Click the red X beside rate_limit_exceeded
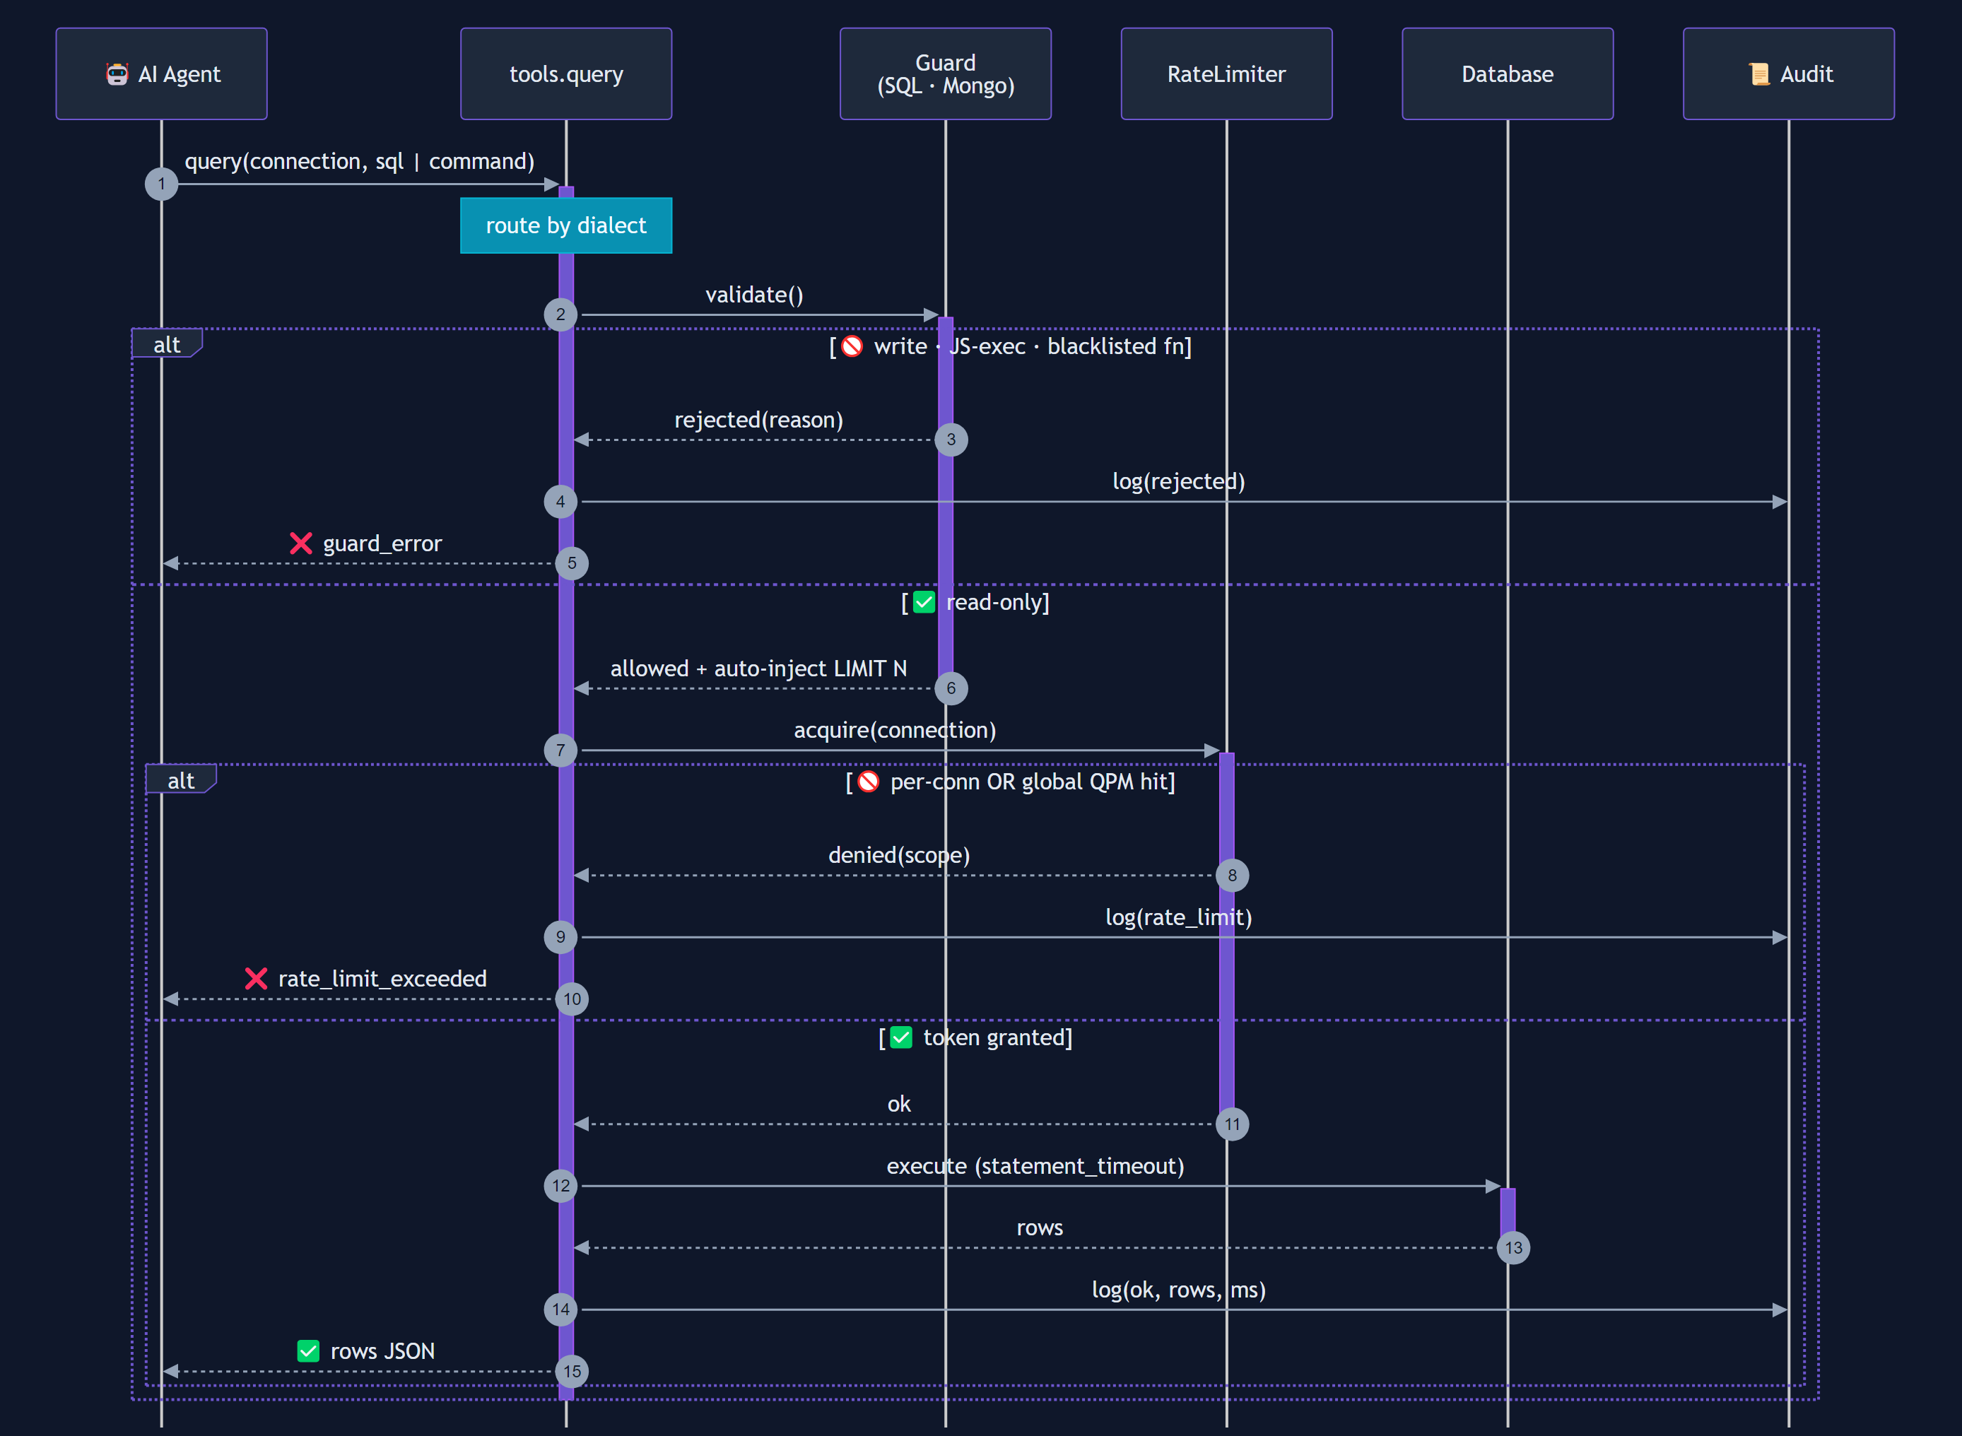 point(256,978)
